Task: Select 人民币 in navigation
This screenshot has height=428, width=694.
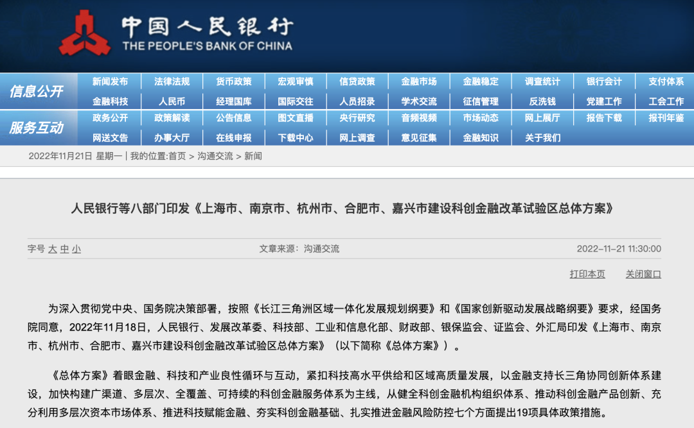Action: tap(172, 101)
